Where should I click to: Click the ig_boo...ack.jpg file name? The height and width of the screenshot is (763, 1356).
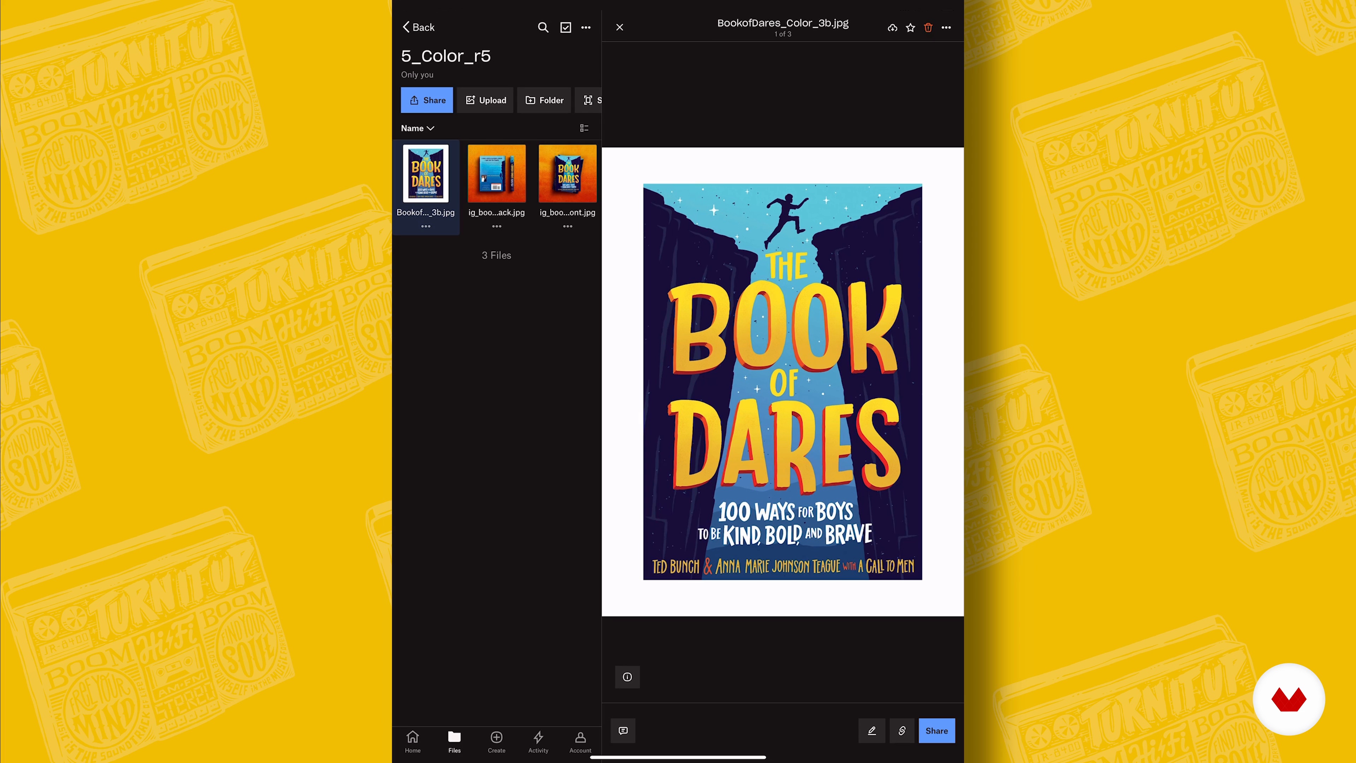coord(496,212)
